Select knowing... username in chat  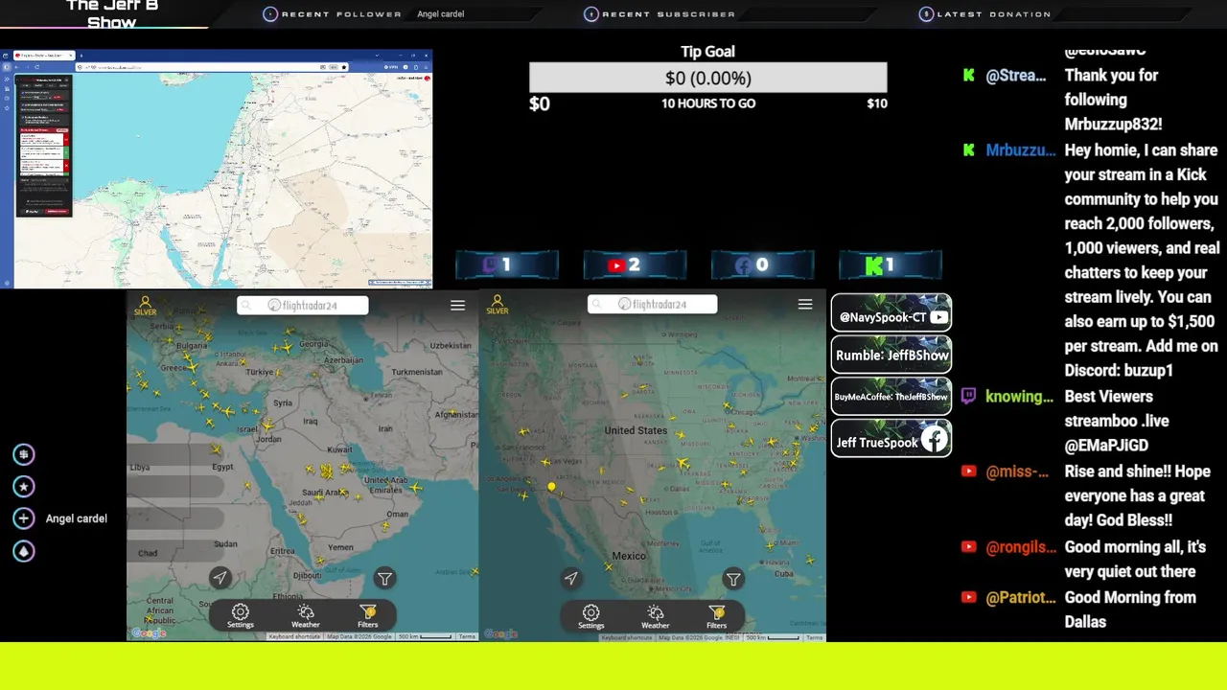coord(1019,397)
